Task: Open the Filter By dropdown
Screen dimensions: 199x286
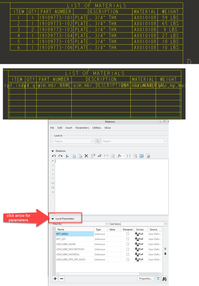Action: coord(107,224)
